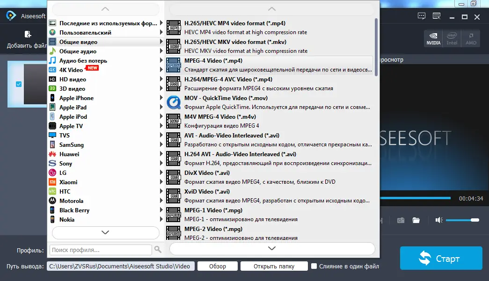Expand Аудио без потерь submenu arrow
This screenshot has width=489, height=281.
coord(161,60)
